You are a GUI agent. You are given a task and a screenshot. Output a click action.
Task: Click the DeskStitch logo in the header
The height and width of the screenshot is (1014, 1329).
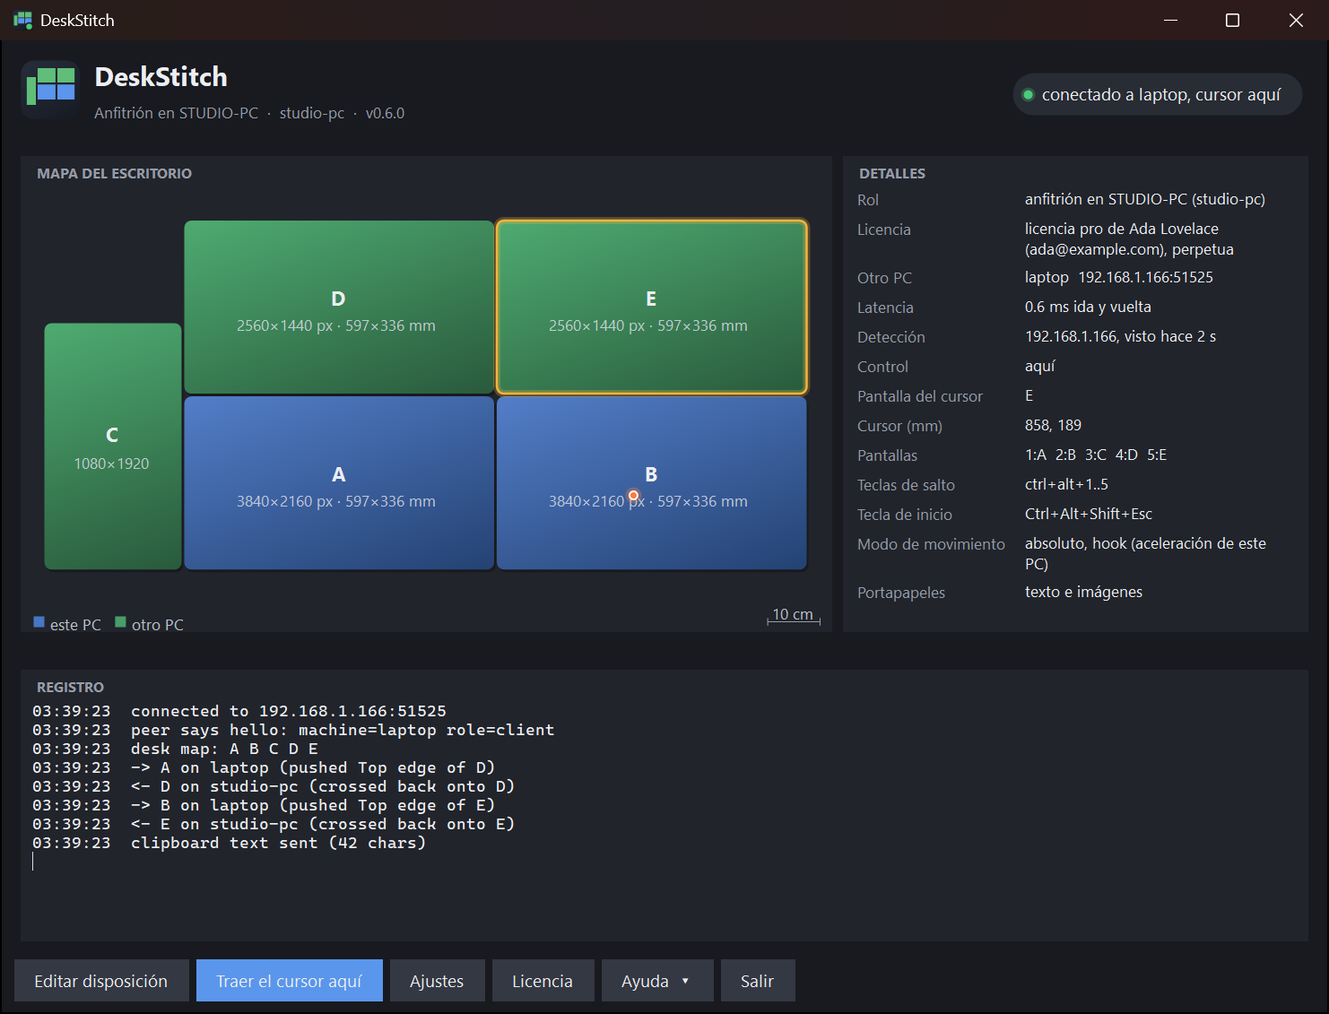point(50,90)
